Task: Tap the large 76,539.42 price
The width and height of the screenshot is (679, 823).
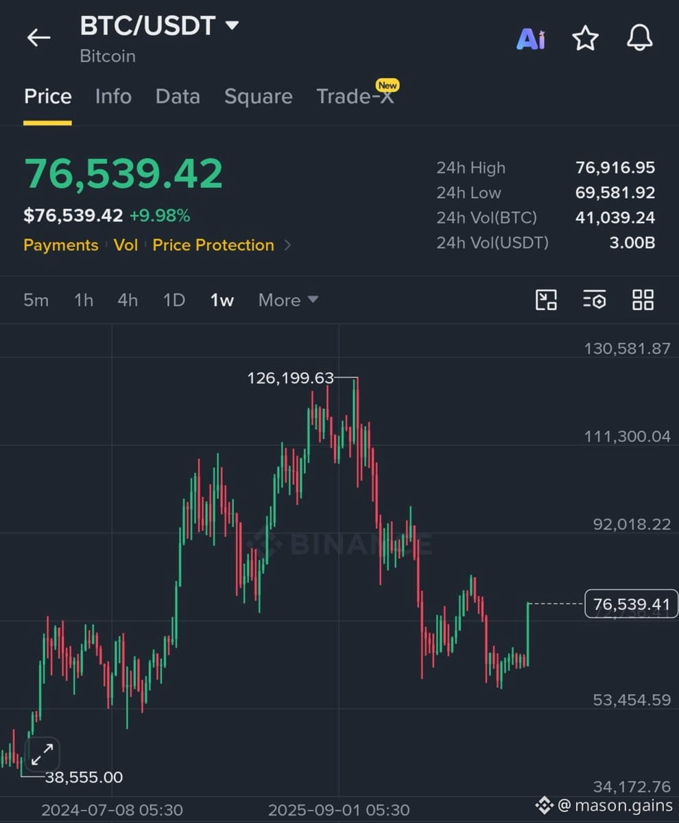Action: tap(123, 174)
